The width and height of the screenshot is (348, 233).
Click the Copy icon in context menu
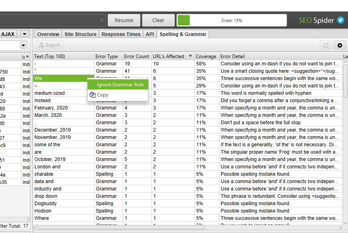[x=93, y=95]
